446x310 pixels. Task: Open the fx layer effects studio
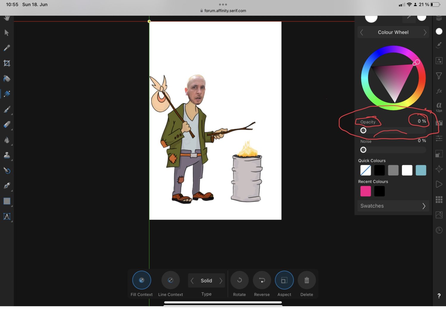tap(439, 91)
